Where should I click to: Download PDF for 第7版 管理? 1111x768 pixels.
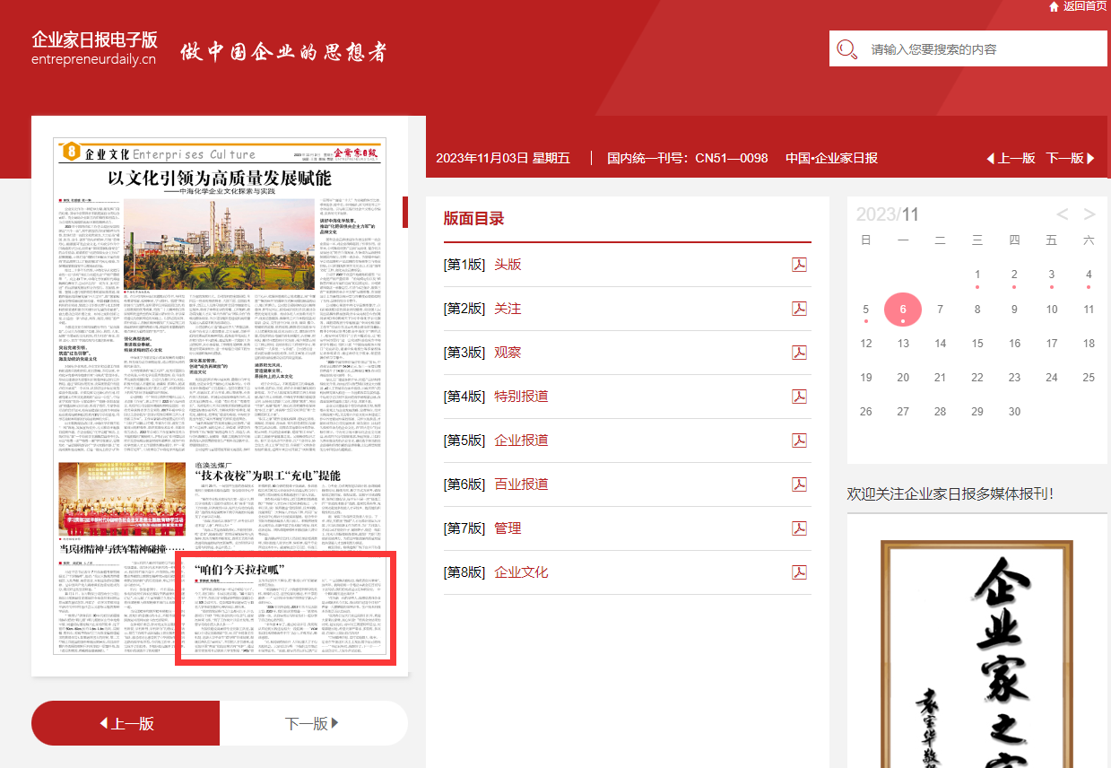click(x=799, y=528)
